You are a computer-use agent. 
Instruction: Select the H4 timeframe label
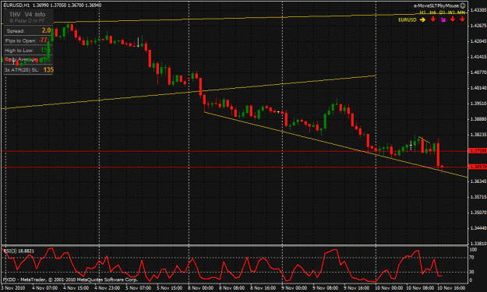click(x=432, y=12)
